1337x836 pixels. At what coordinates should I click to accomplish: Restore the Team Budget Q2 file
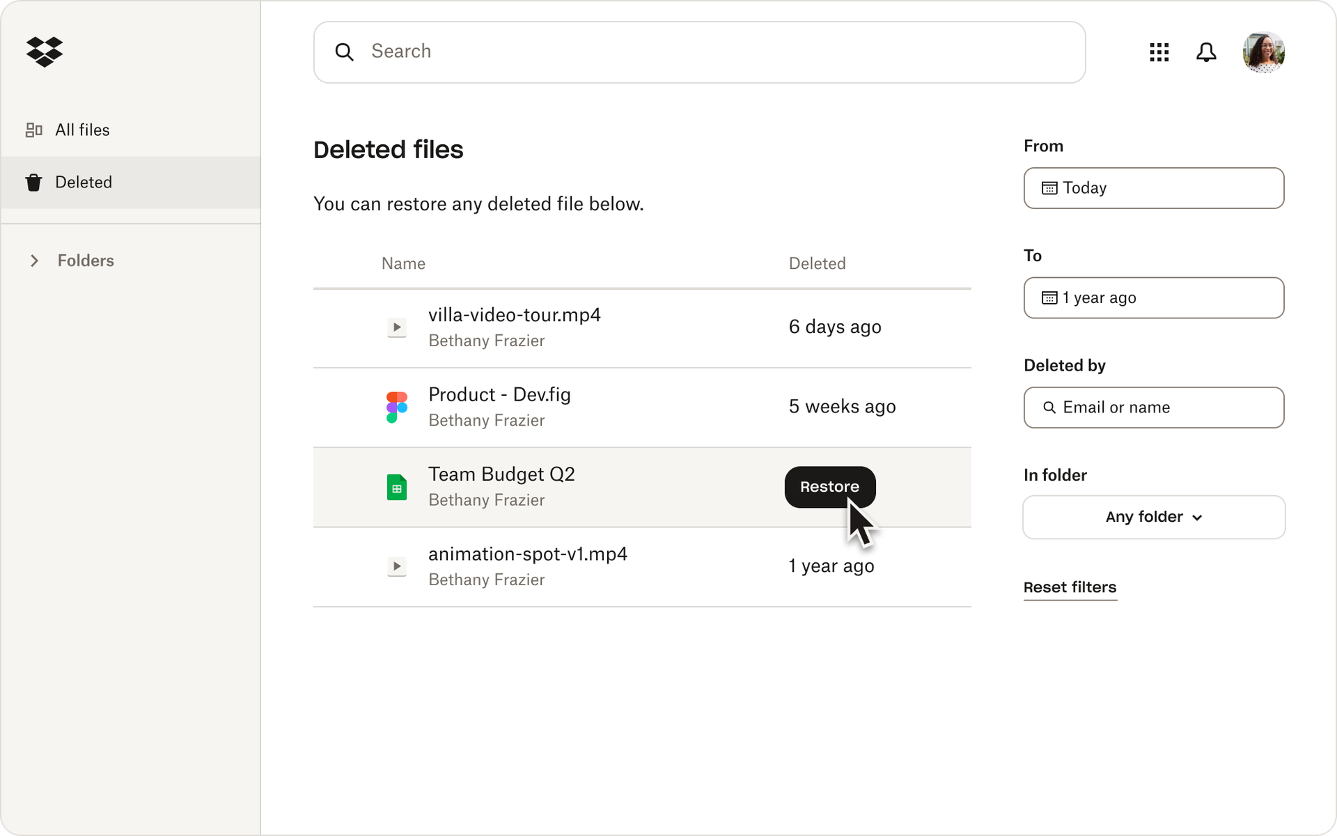pyautogui.click(x=829, y=487)
